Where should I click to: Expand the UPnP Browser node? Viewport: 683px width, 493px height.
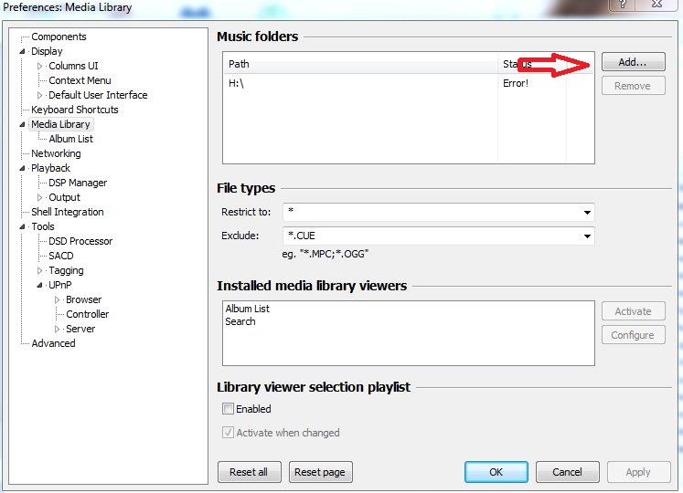pos(57,299)
